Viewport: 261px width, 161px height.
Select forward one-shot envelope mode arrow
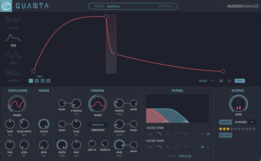tap(212, 81)
